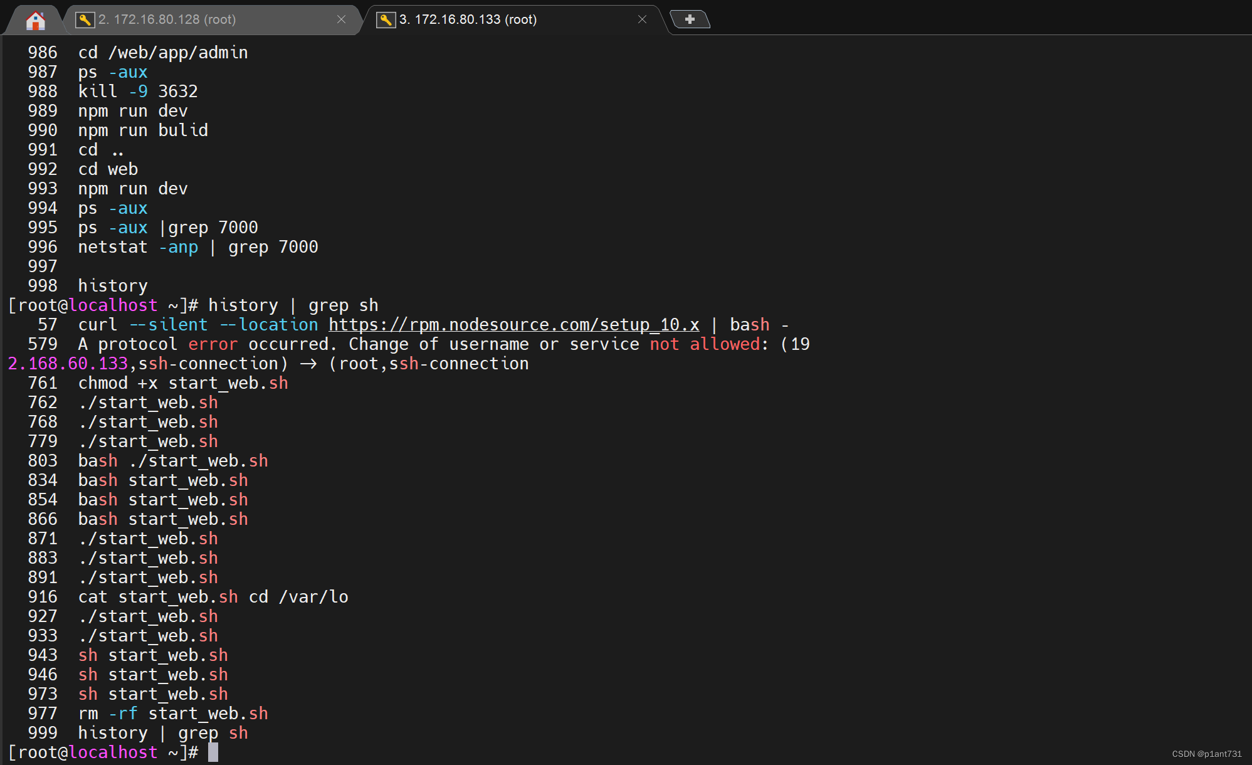Screen dimensions: 1252x765
Task: Click the 'rm -rf start_web.sh' entry
Action: (x=173, y=714)
